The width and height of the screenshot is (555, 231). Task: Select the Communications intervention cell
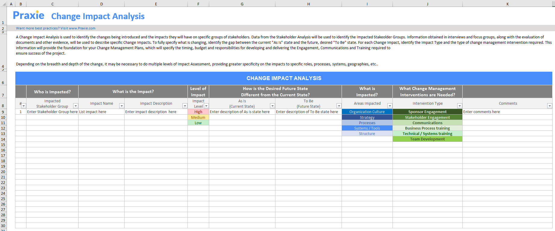[427, 123]
